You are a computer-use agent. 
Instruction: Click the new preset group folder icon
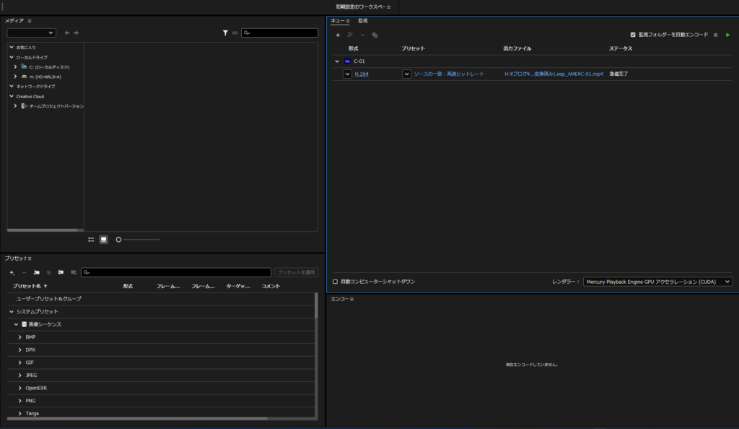tap(36, 272)
